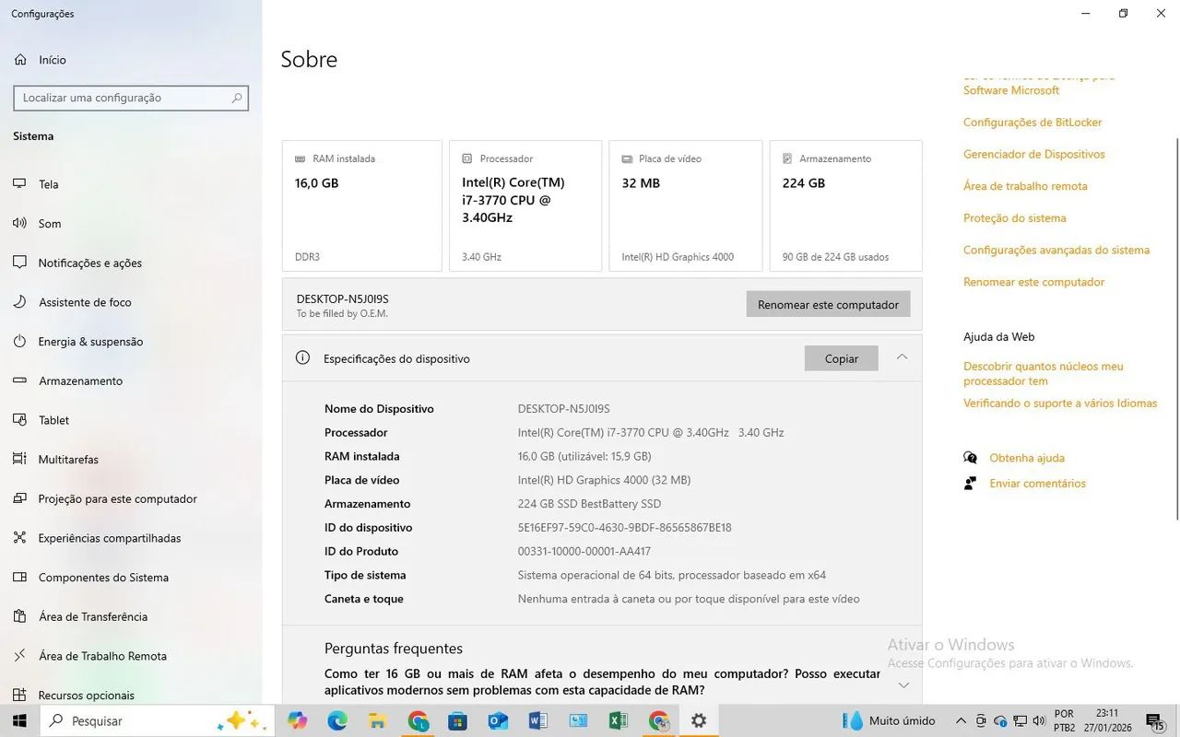Viewport: 1180px width, 737px height.
Task: Open the Configurações de BitLocker link
Action: [x=1033, y=122]
